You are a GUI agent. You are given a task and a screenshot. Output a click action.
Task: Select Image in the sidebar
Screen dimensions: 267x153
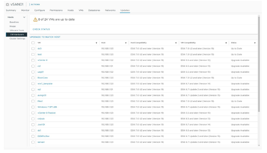coord(13,26)
